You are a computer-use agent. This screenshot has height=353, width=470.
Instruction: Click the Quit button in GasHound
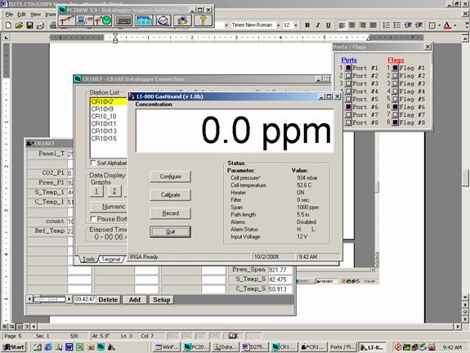pos(170,231)
